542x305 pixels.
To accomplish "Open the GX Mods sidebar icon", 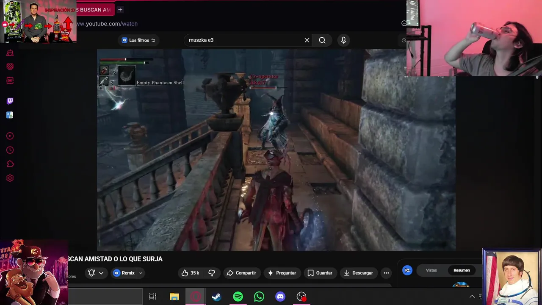I will click(x=10, y=80).
